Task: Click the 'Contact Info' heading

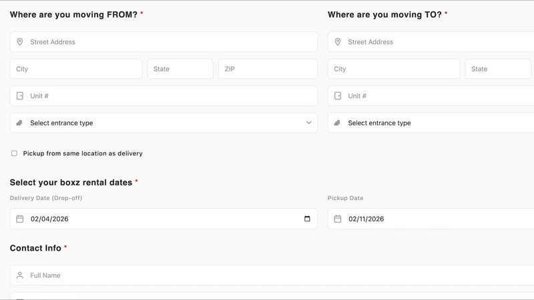Action: pos(35,248)
